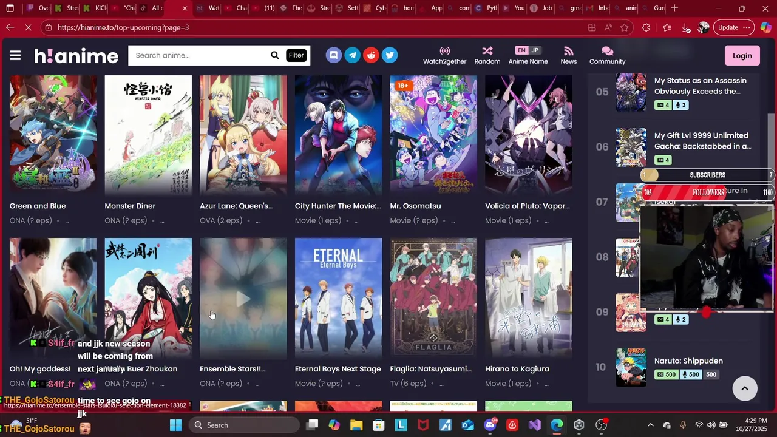Open Green and Blue title link
777x437 pixels.
pos(38,206)
